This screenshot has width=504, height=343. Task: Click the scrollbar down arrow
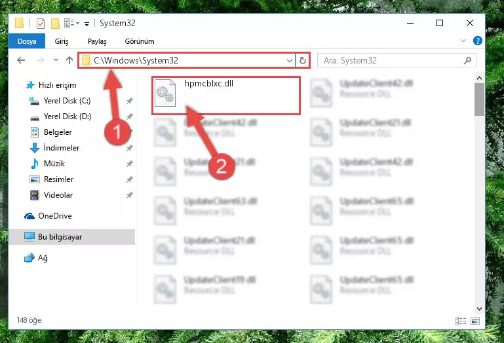[x=479, y=309]
